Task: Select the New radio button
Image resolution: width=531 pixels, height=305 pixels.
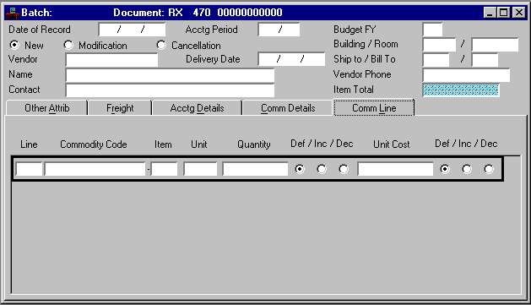Action: 14,45
